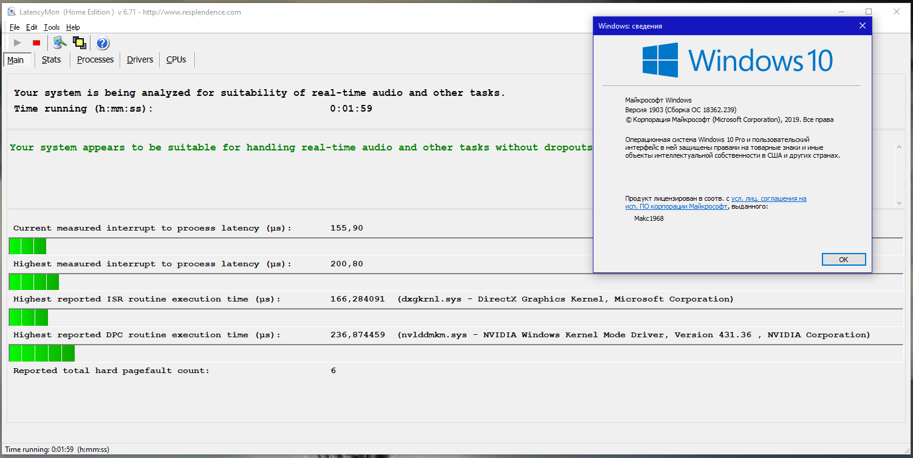Open help with the blue question mark icon
The height and width of the screenshot is (458, 913).
pyautogui.click(x=103, y=43)
